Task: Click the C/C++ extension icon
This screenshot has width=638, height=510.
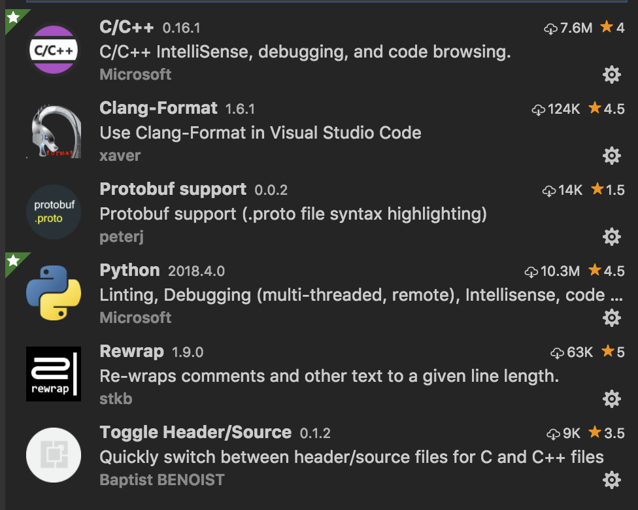Action: pos(54,48)
